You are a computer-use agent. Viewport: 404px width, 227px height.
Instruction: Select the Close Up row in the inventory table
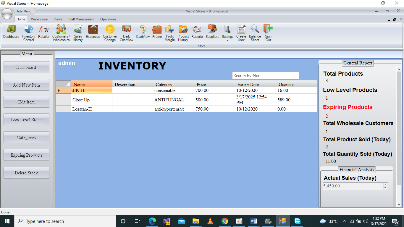click(92, 100)
